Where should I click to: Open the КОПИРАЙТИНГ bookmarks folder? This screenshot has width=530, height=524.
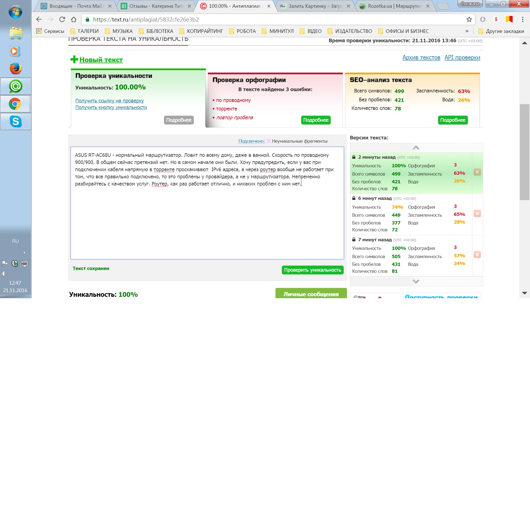point(201,31)
